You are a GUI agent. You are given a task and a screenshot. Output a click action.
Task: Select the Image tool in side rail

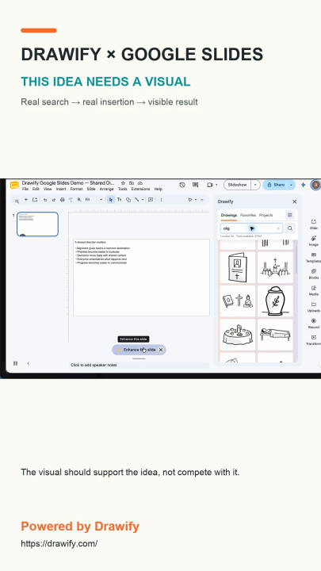[314, 240]
